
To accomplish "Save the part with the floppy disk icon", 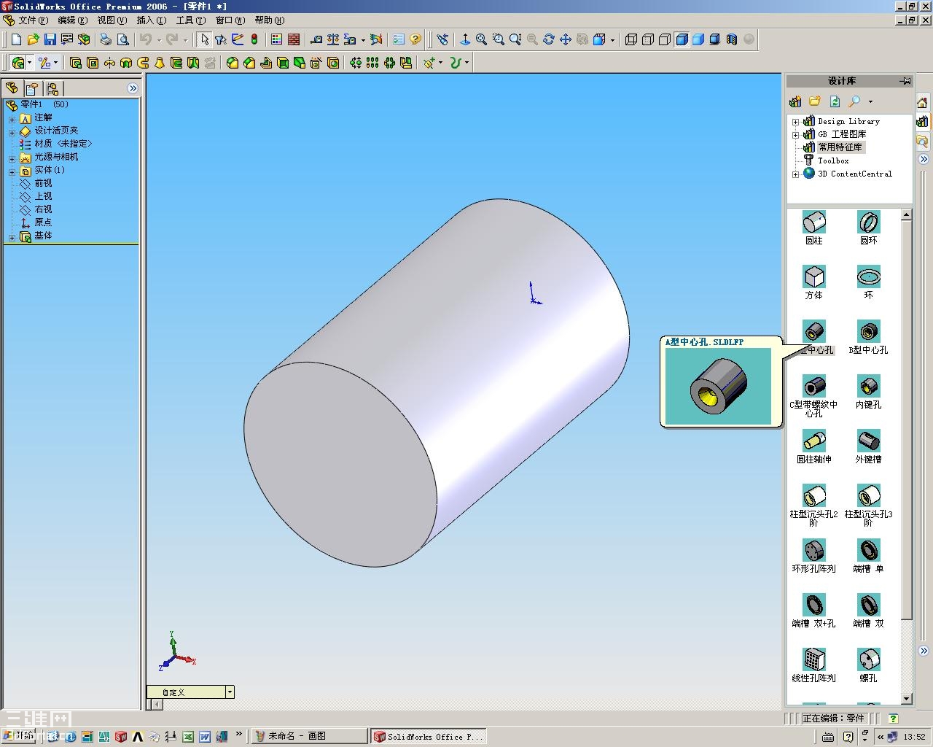I will point(50,39).
